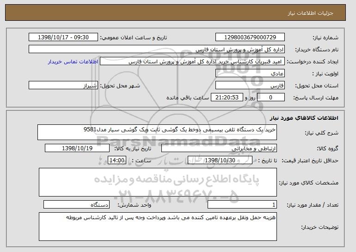Click the label اولویت نیاز
Image resolution: width=356 pixels, height=252 pixels.
coord(325,74)
